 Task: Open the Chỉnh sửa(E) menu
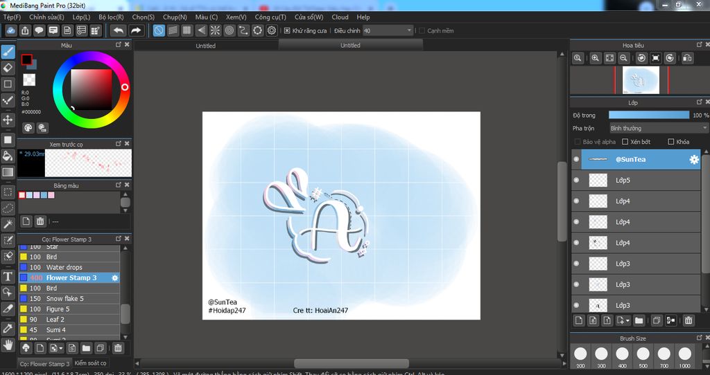46,17
